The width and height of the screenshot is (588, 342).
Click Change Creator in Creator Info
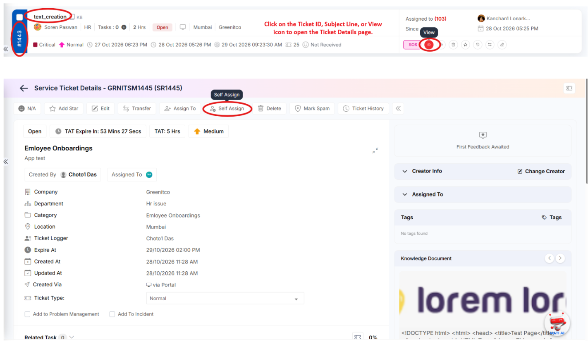pyautogui.click(x=541, y=171)
